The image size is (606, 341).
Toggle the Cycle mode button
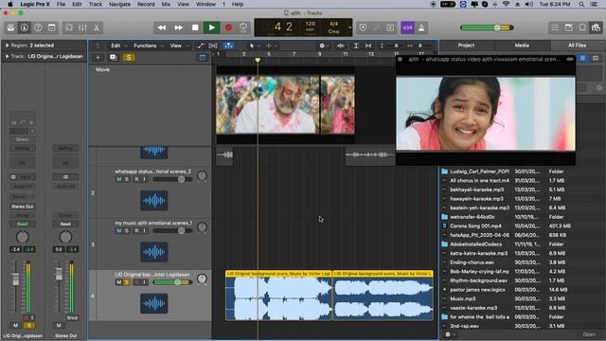click(243, 27)
